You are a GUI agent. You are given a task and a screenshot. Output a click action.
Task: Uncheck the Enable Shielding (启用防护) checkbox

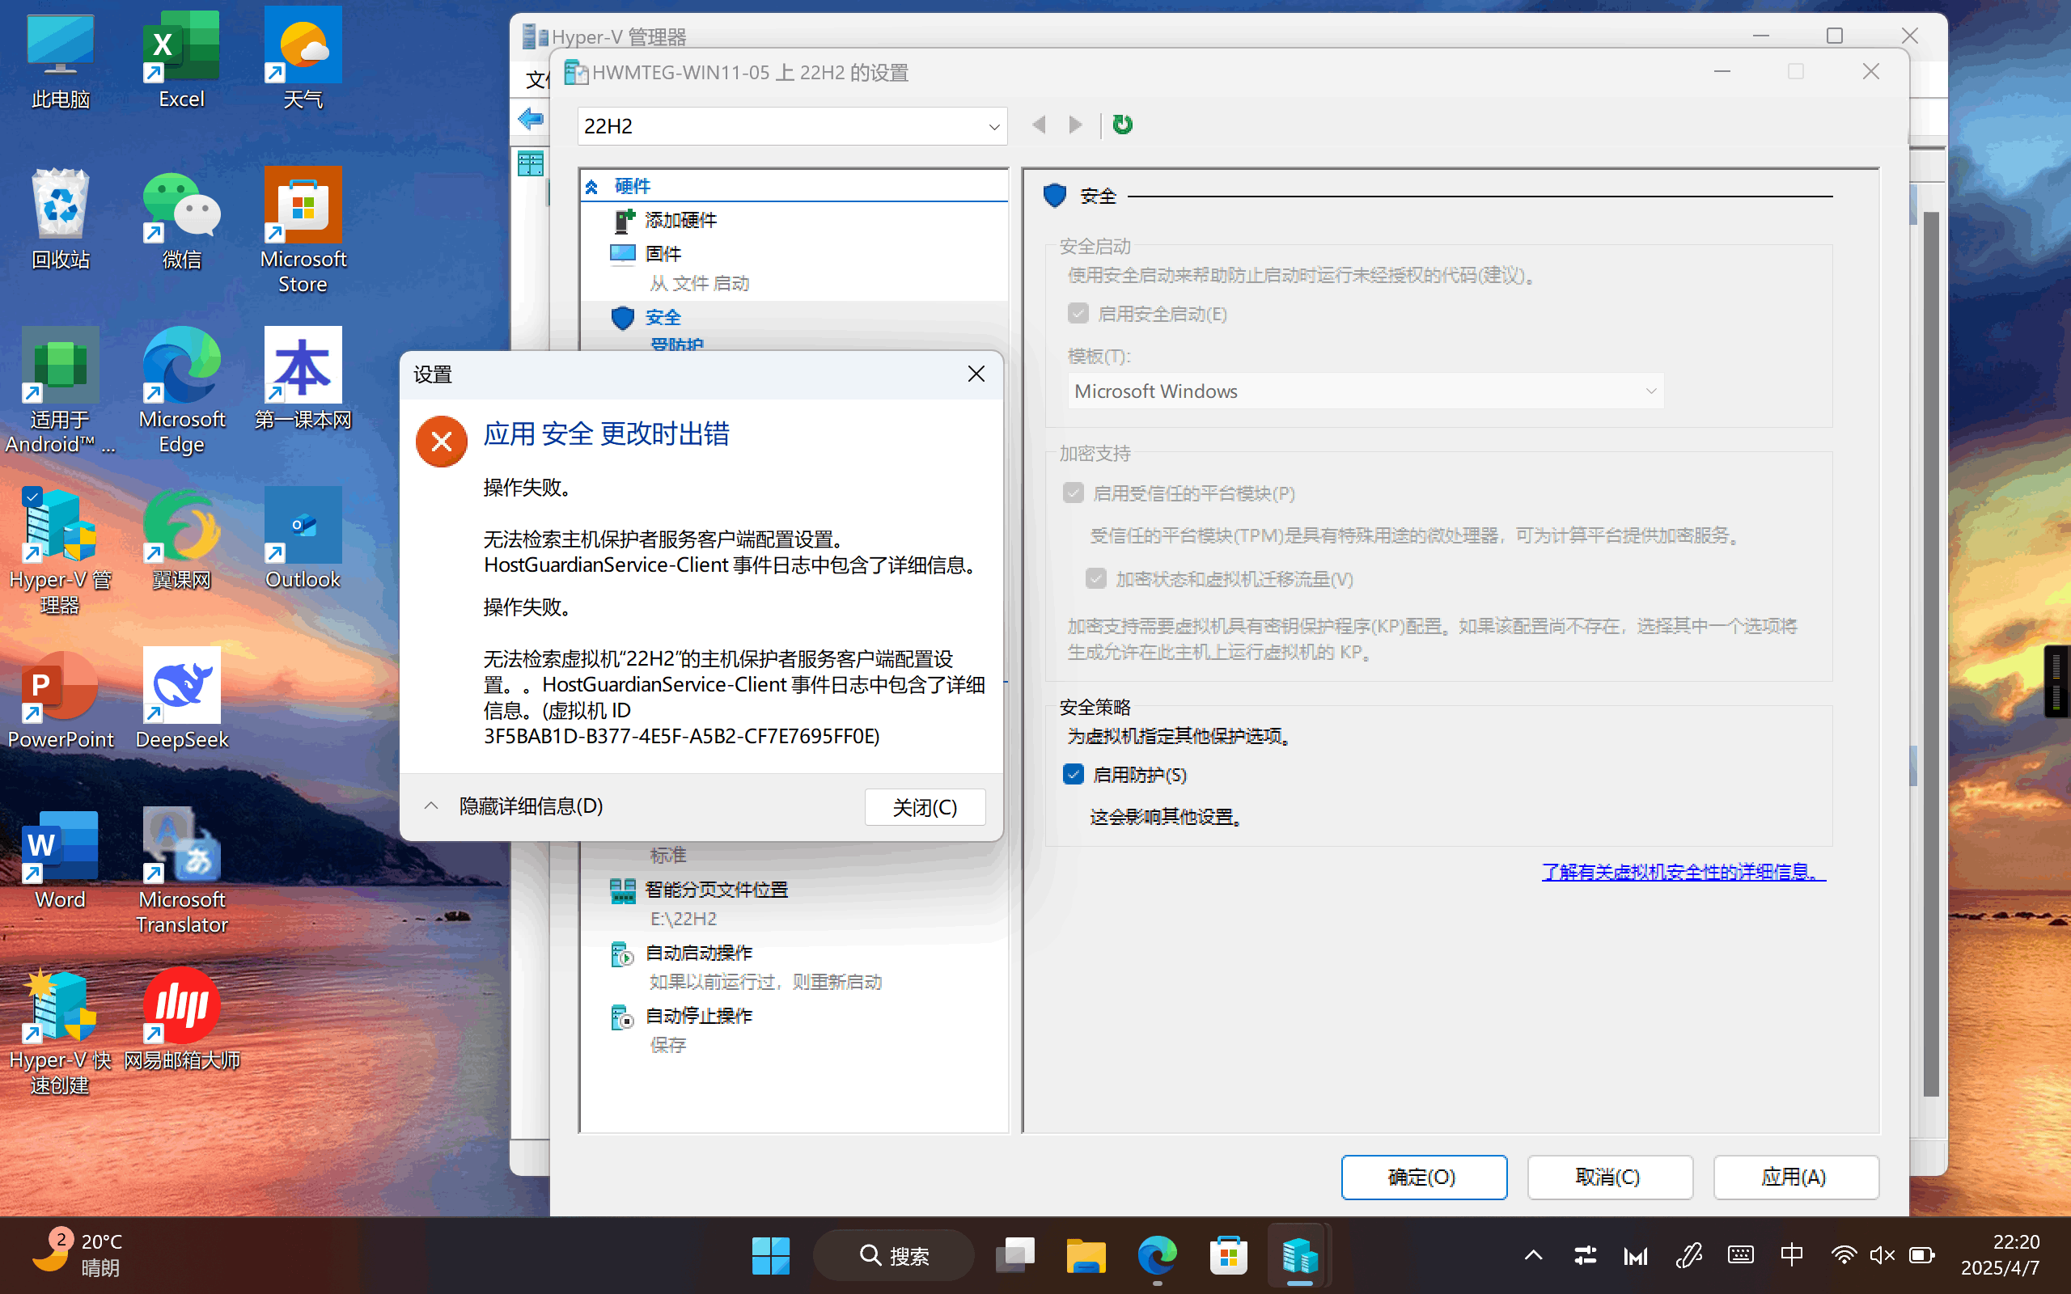tap(1074, 775)
